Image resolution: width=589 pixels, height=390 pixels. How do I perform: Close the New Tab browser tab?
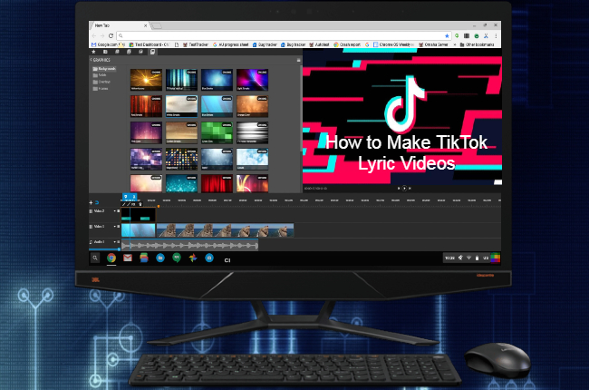point(145,25)
